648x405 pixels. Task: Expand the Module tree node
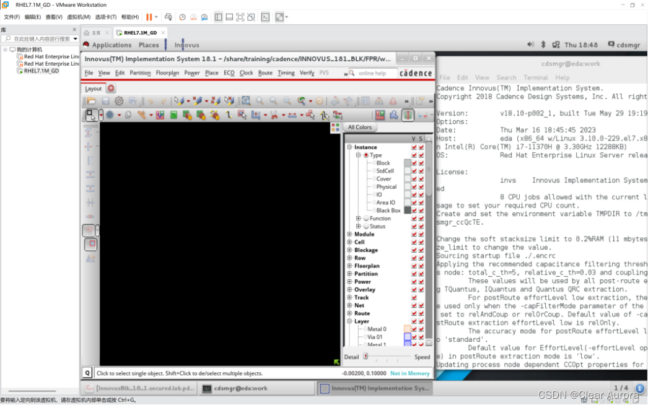349,234
